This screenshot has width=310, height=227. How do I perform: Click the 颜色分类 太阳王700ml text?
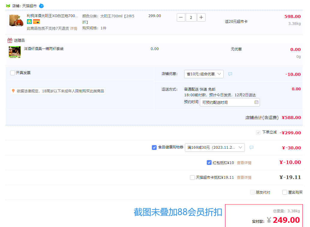(x=108, y=19)
